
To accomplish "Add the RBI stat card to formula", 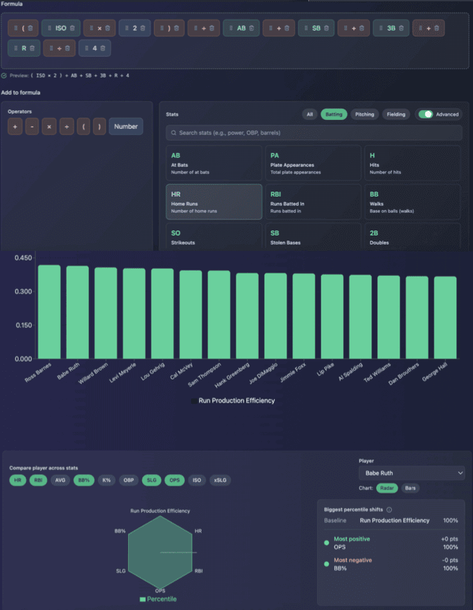I will tap(313, 202).
